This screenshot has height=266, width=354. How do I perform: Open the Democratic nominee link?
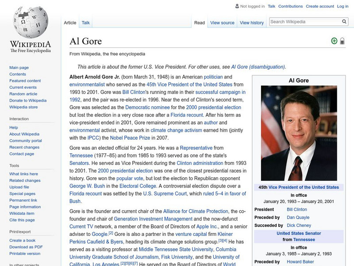pos(147,107)
